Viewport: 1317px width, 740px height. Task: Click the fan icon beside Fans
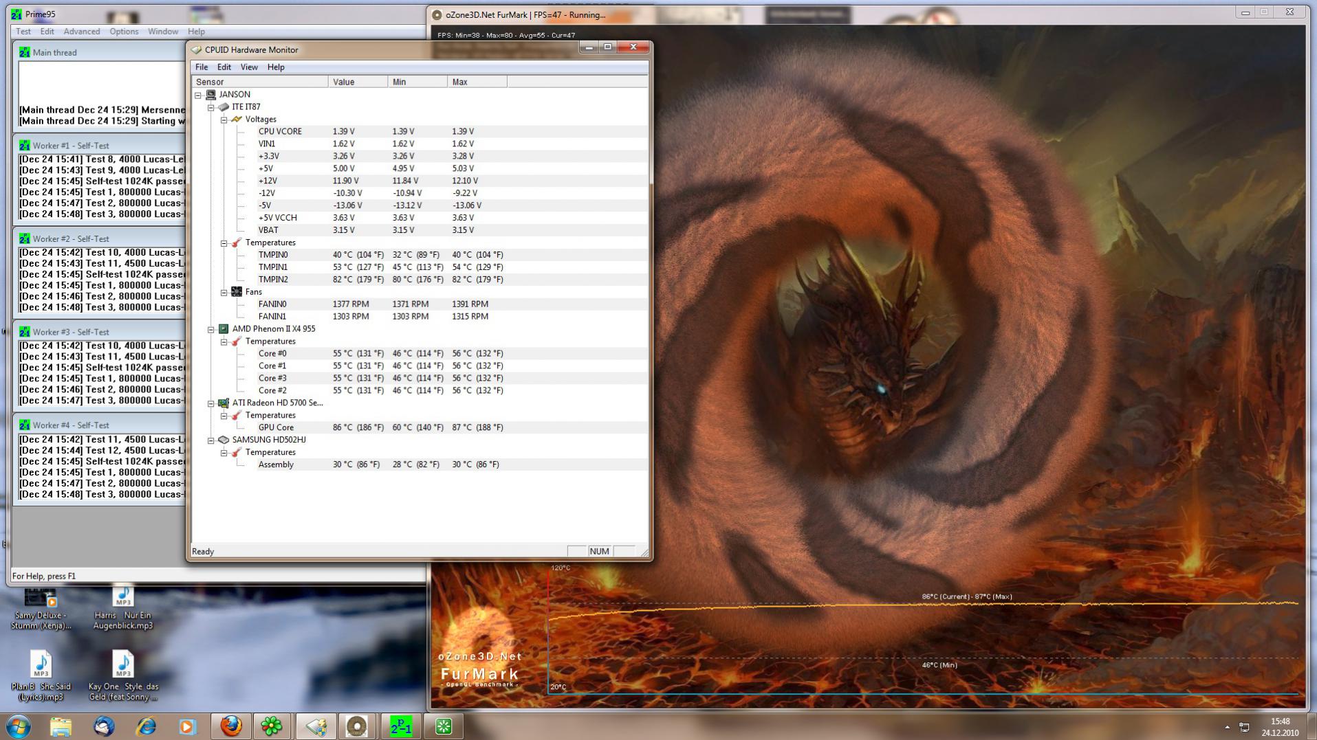click(x=237, y=291)
